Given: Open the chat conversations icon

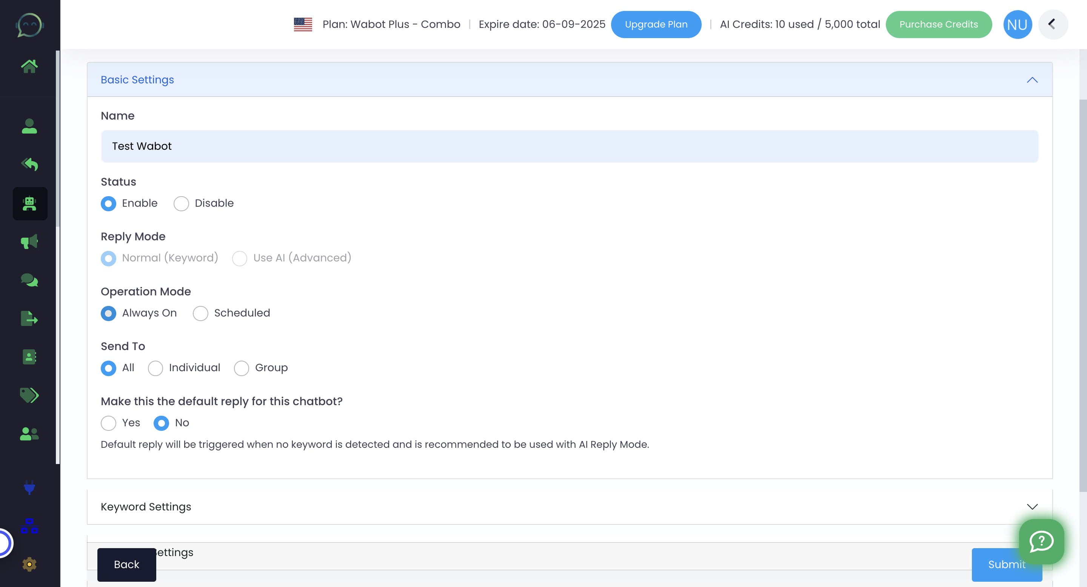Looking at the screenshot, I should (x=29, y=280).
